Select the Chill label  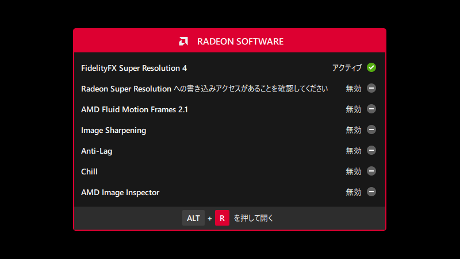pyautogui.click(x=89, y=172)
